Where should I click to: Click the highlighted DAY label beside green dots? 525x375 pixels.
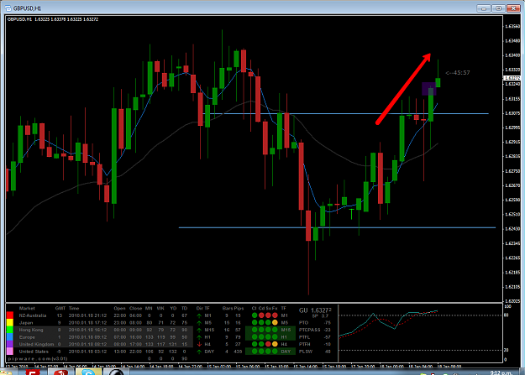[286, 352]
